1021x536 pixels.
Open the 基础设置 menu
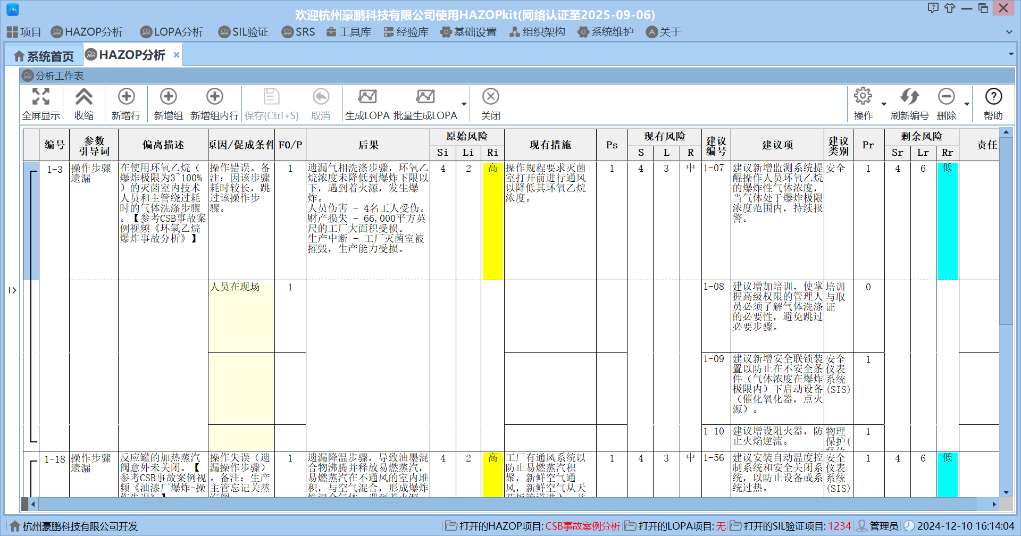tap(468, 32)
